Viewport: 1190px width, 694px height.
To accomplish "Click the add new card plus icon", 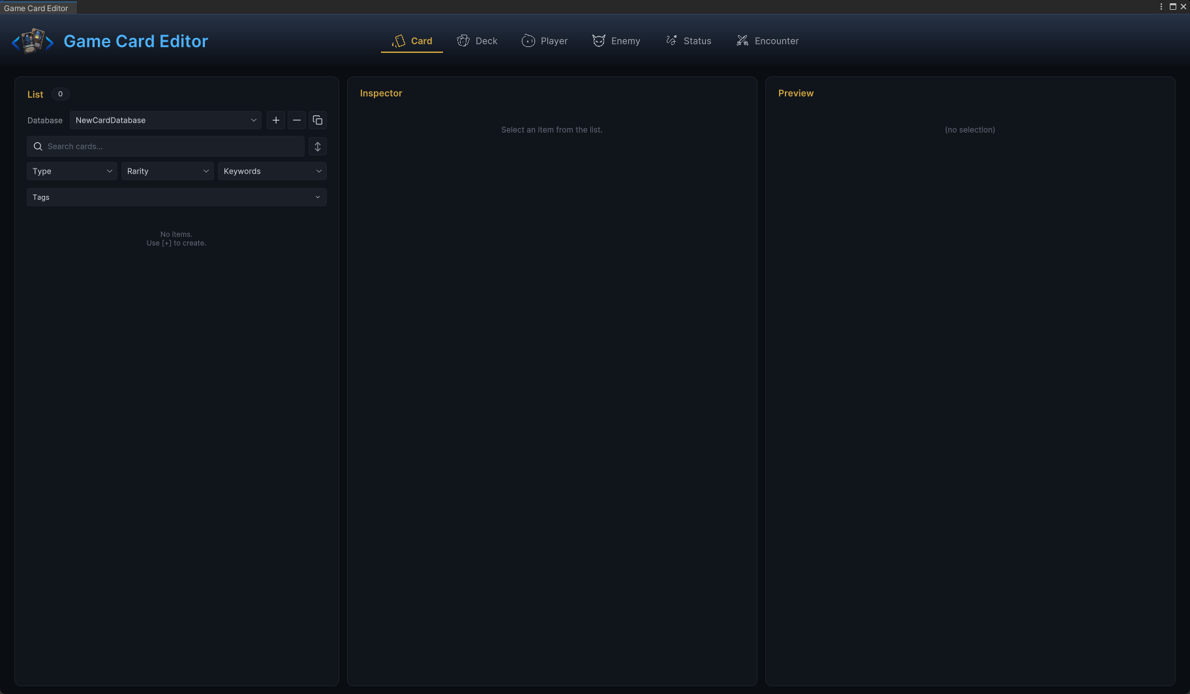I will (x=276, y=120).
